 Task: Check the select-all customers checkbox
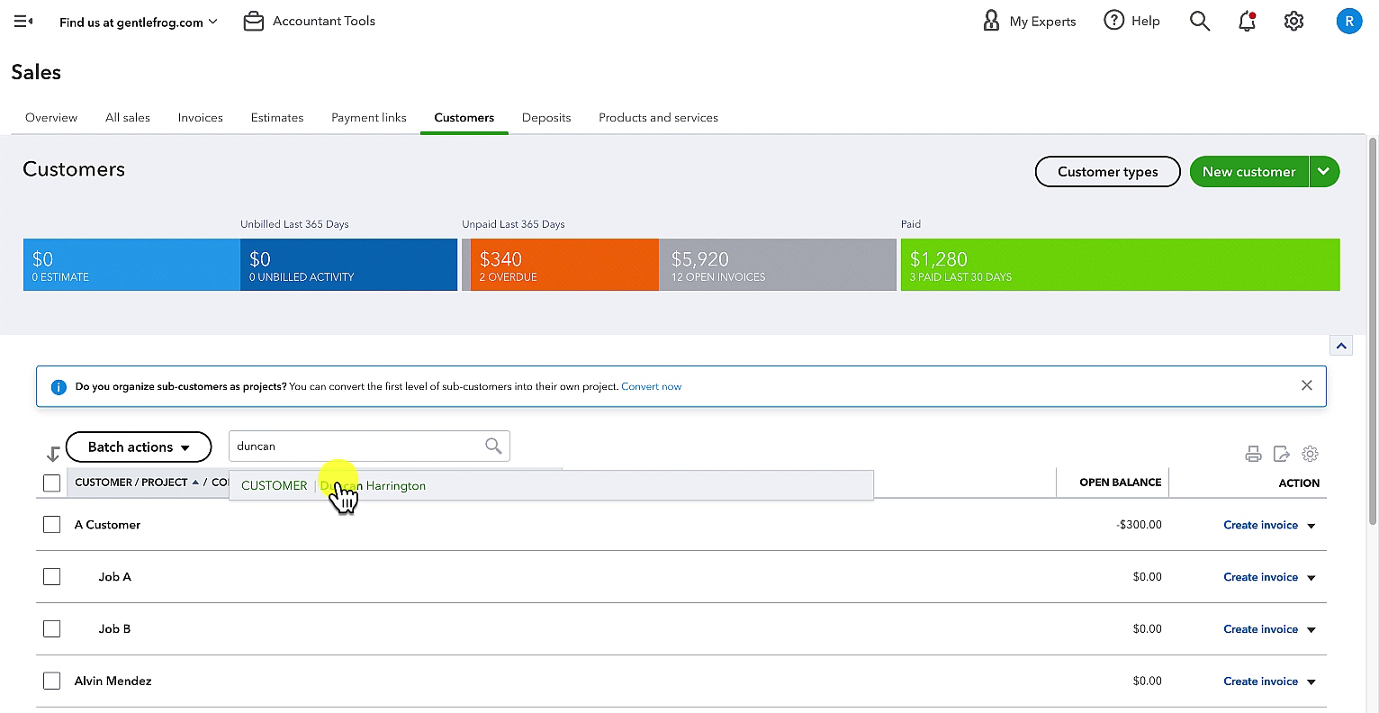pos(52,483)
